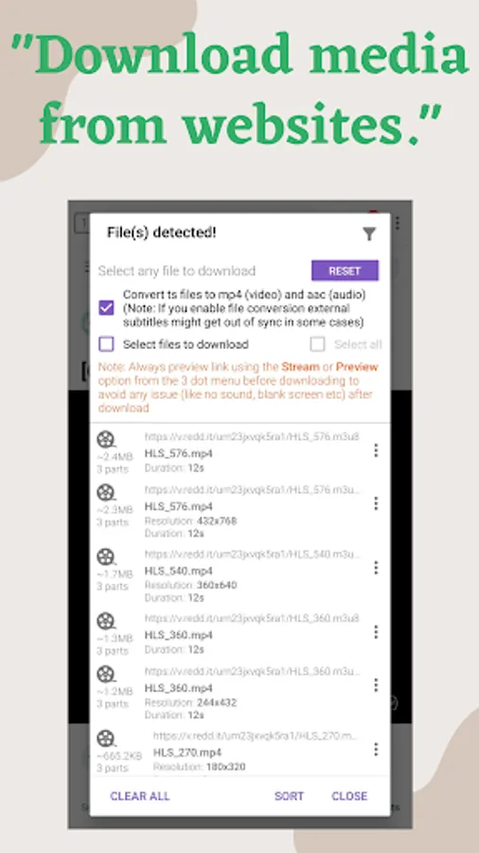The width and height of the screenshot is (479, 853).
Task: Open three-dot menu for first HLS_576.mp4
Action: tap(375, 450)
